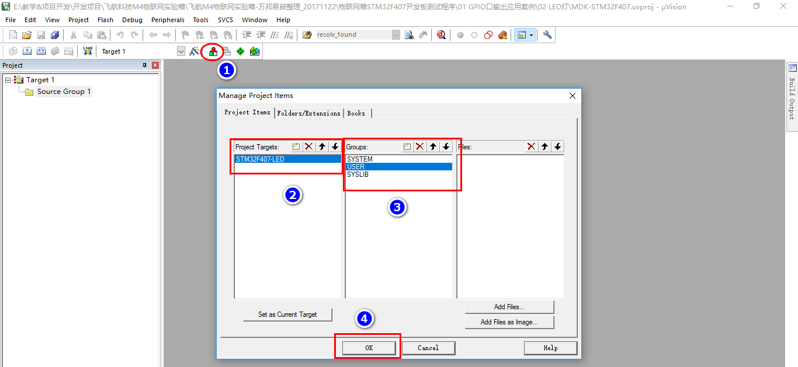Move group down arrow

click(446, 146)
